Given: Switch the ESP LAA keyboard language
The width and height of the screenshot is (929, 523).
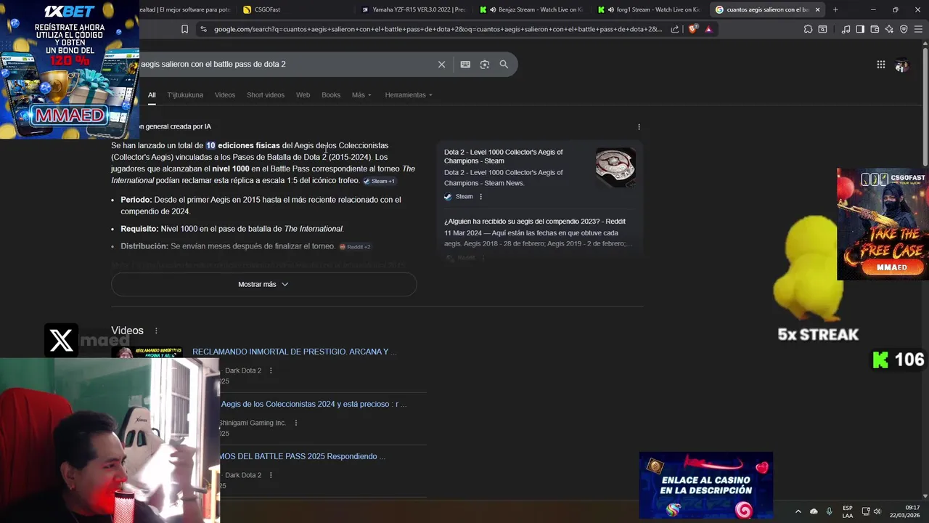Looking at the screenshot, I should coord(848,511).
